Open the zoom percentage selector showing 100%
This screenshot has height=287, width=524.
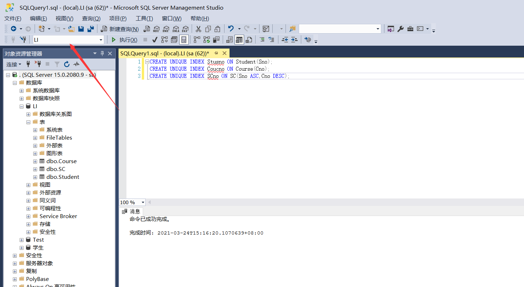(x=142, y=202)
